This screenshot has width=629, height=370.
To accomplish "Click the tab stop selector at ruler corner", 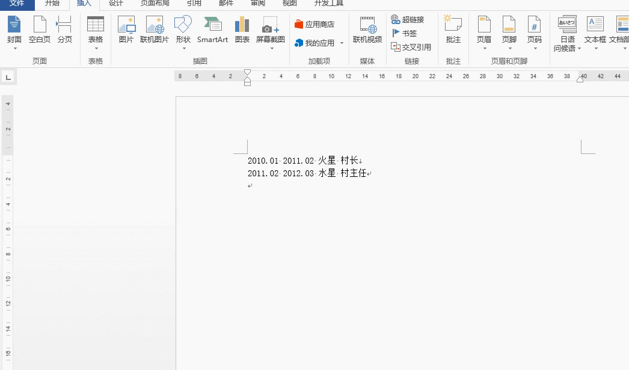I will click(8, 77).
